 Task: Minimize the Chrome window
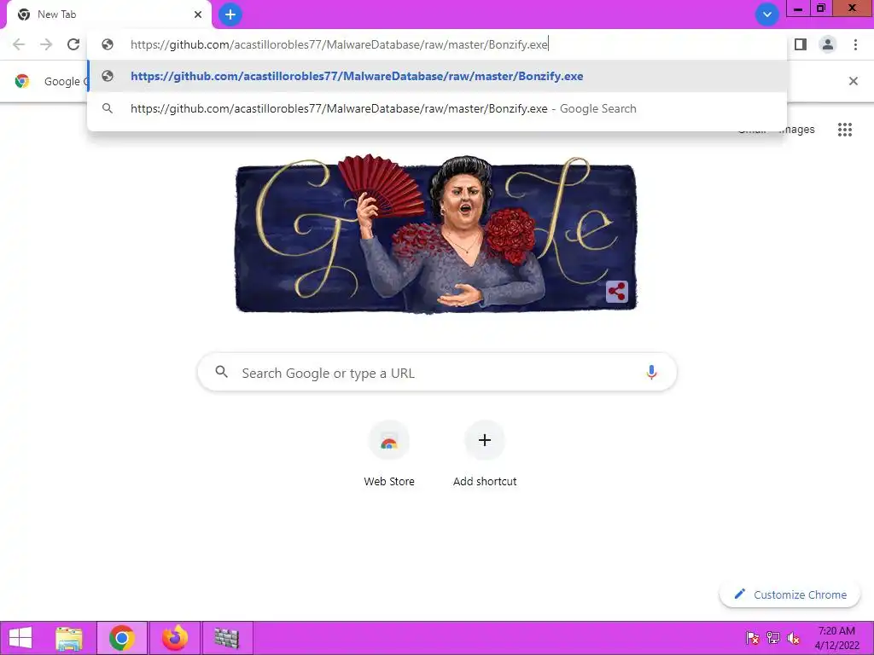tap(798, 9)
